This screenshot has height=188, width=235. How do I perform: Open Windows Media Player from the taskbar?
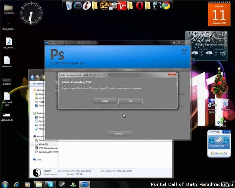28,184
